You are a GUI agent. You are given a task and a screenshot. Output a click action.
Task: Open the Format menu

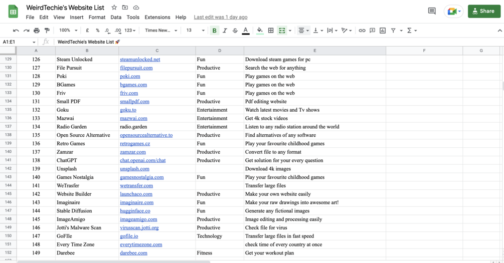[x=97, y=18]
